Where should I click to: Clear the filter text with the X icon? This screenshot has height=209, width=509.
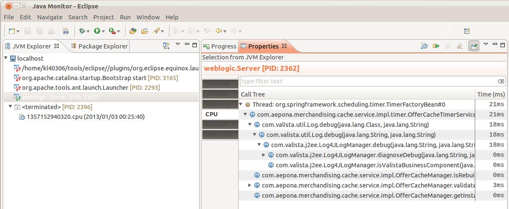(x=501, y=81)
